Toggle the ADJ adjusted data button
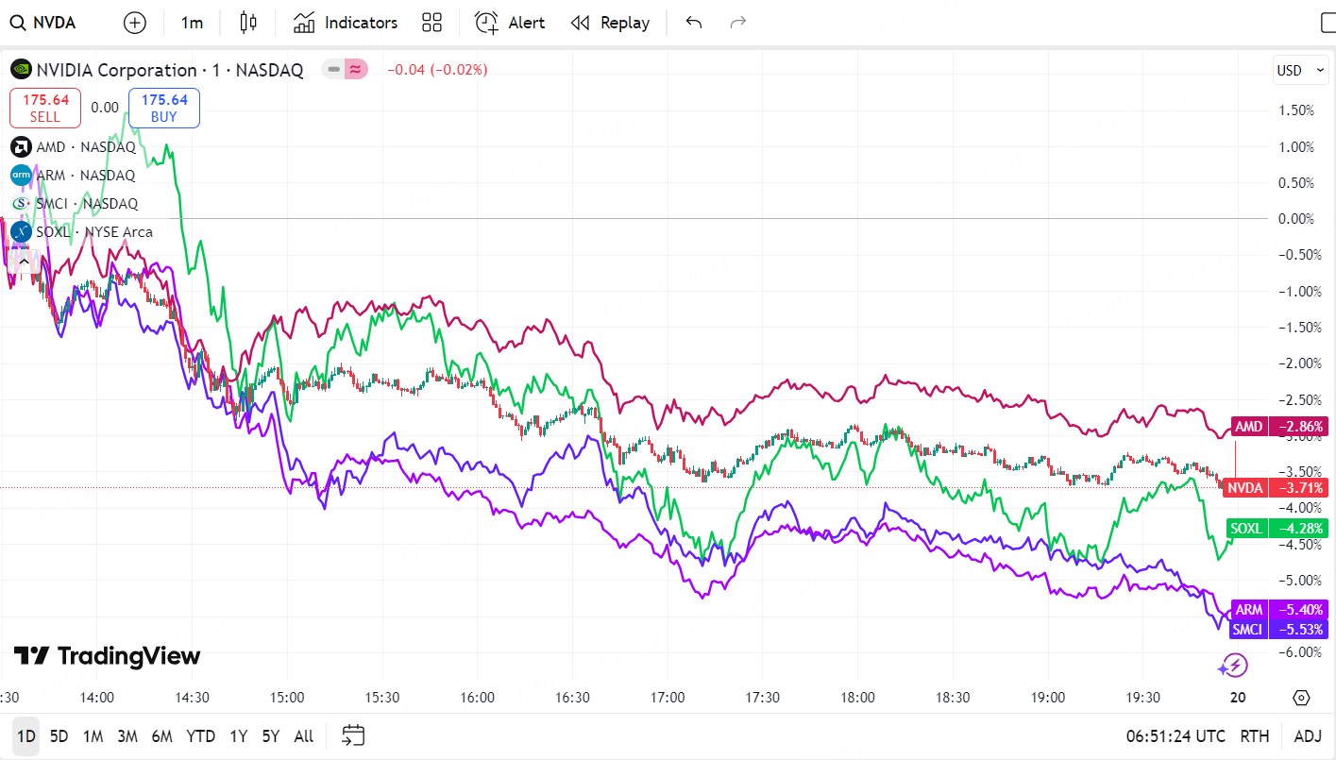This screenshot has height=760, width=1336. click(1308, 736)
